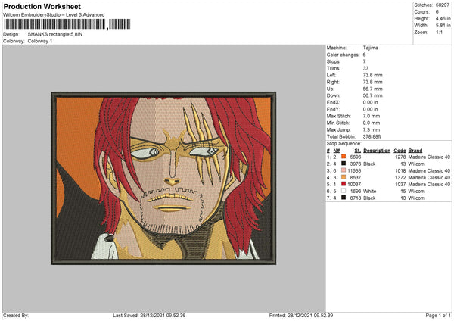The height and width of the screenshot is (321, 454).
Task: Click the pink swatch in stop 3
Action: click(x=344, y=170)
